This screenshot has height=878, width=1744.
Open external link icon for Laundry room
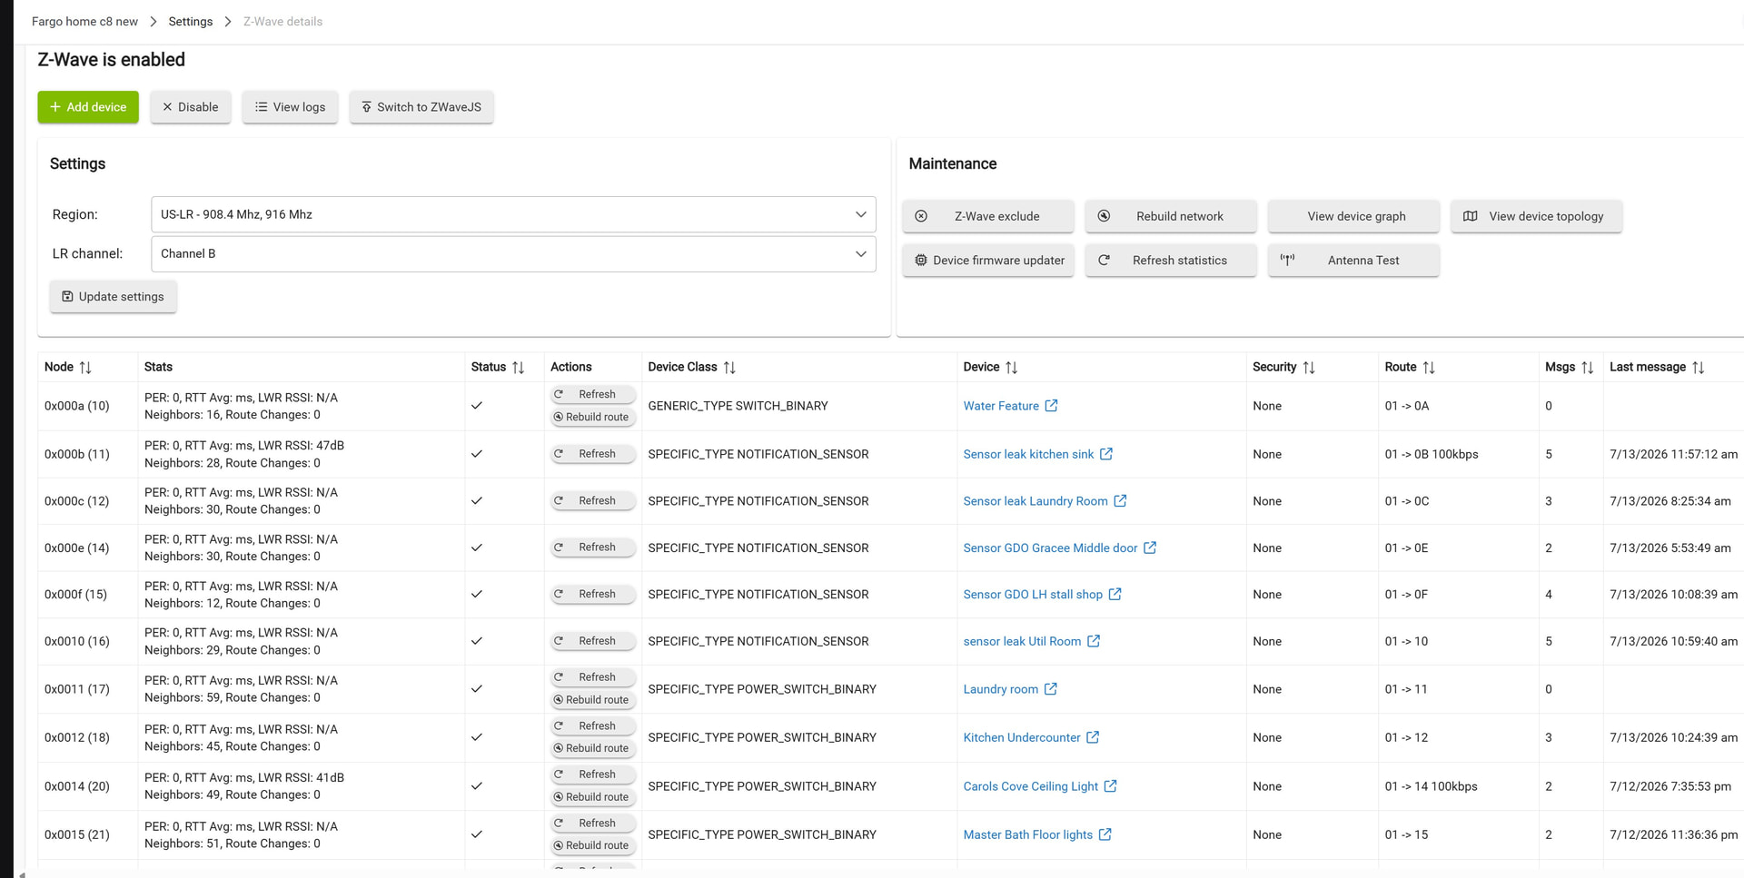tap(1051, 689)
